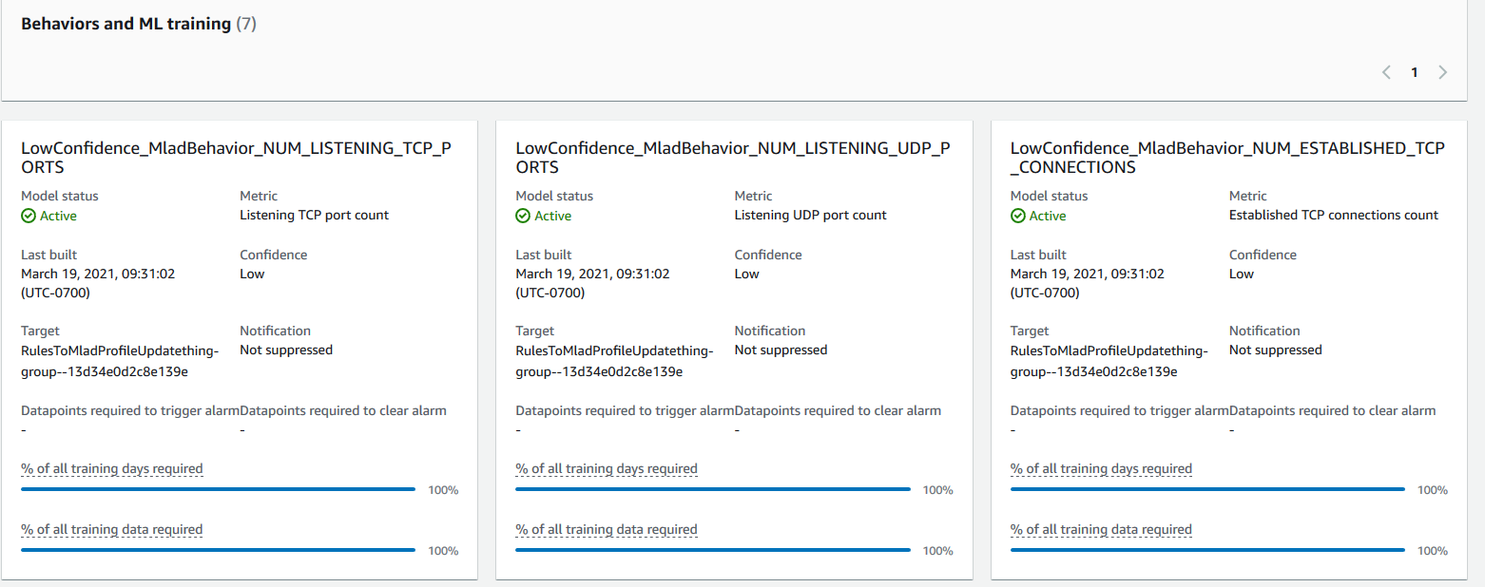Open the percent of all training days required info link
The width and height of the screenshot is (1485, 587).
click(x=111, y=468)
